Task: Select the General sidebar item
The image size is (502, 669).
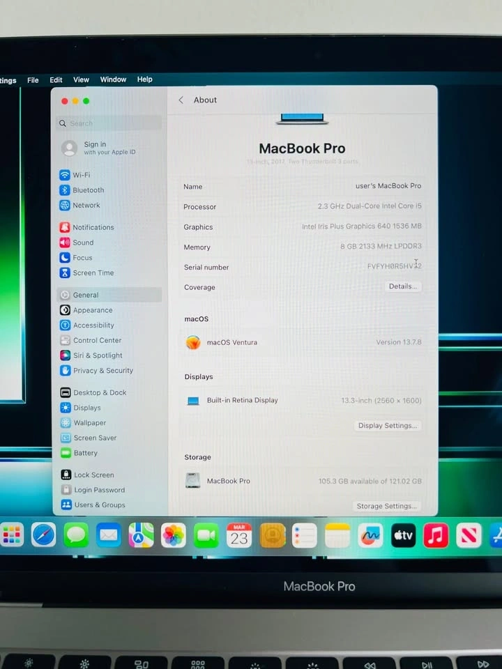Action: pyautogui.click(x=86, y=295)
